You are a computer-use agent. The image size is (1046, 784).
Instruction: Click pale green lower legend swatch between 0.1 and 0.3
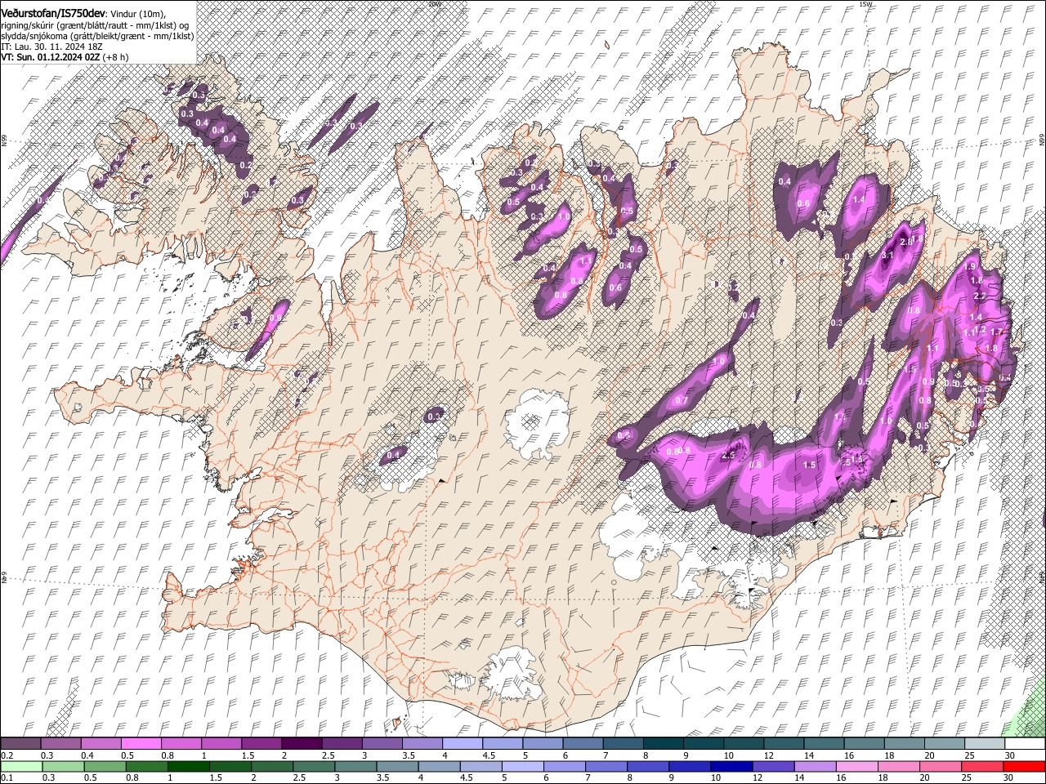tap(21, 766)
